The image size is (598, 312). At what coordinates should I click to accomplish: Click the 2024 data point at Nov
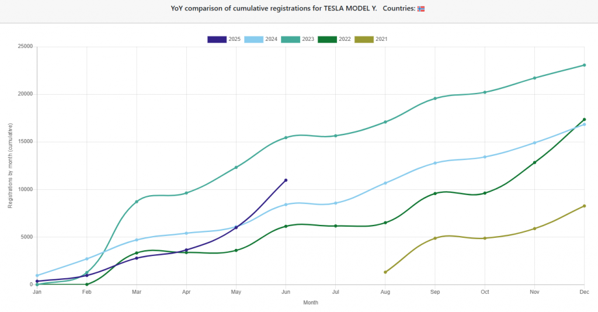534,143
